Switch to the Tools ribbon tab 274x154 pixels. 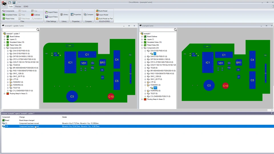point(11,7)
